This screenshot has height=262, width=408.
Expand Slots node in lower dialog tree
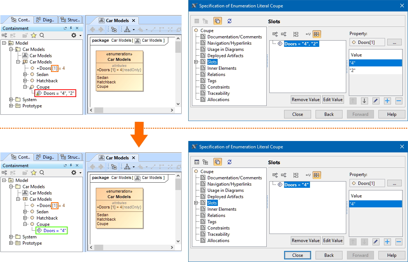[196, 203]
